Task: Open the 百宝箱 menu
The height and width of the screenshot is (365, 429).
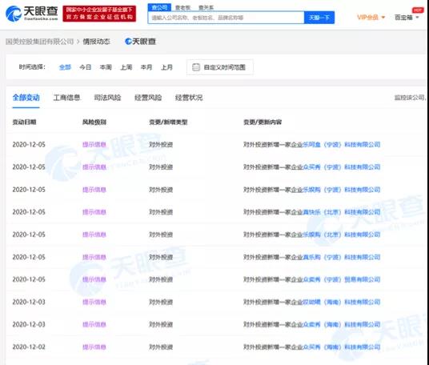Action: click(x=403, y=18)
